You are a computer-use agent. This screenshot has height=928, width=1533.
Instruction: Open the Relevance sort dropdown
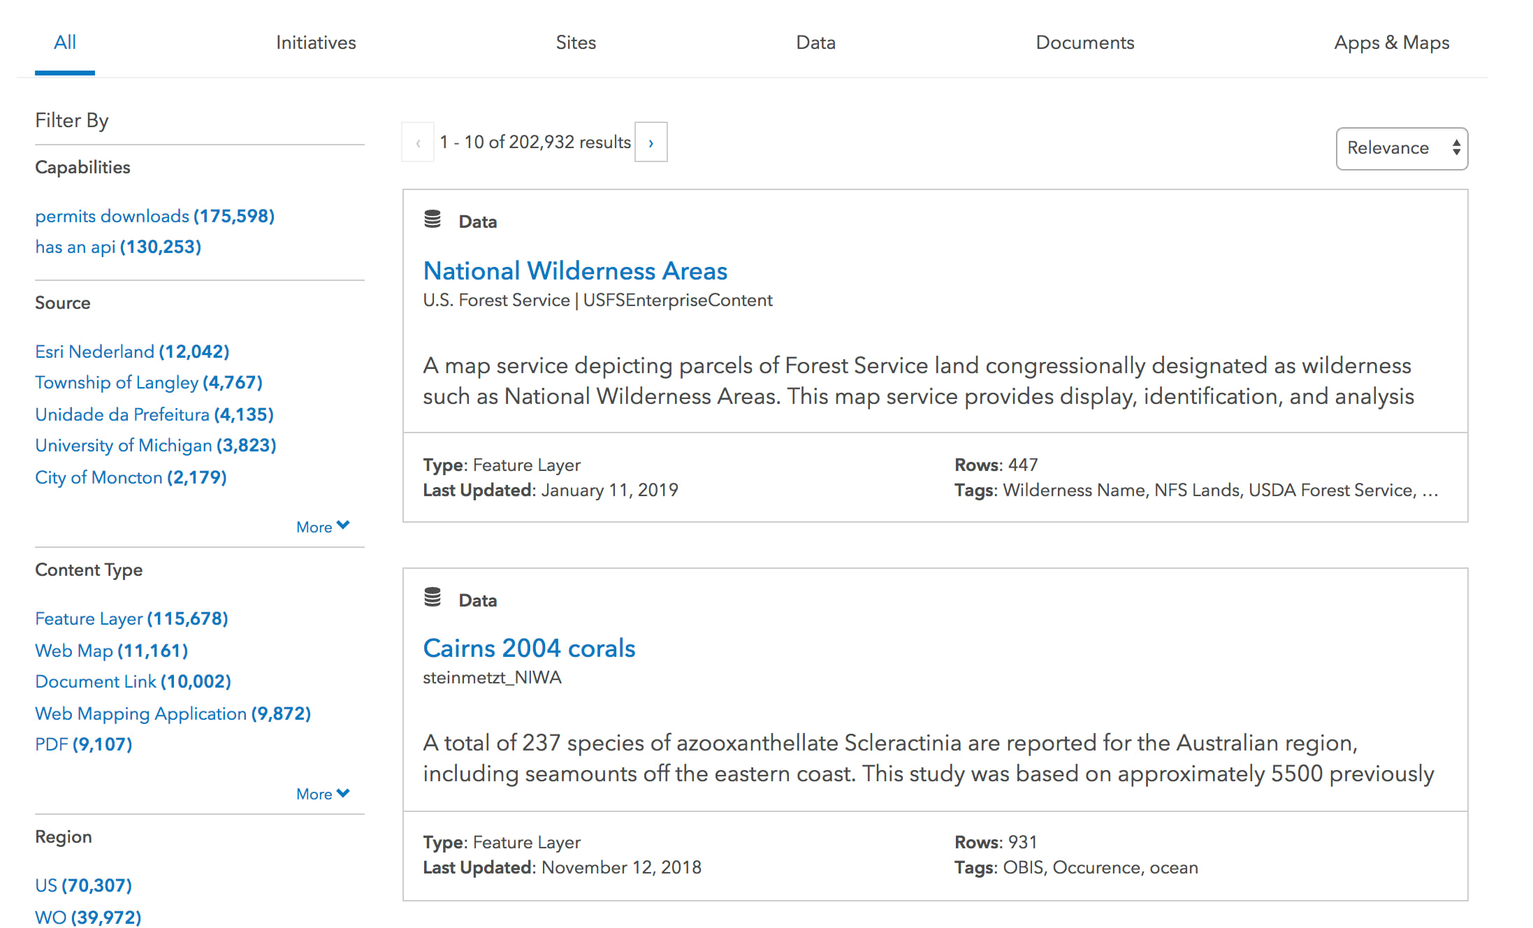(x=1400, y=148)
